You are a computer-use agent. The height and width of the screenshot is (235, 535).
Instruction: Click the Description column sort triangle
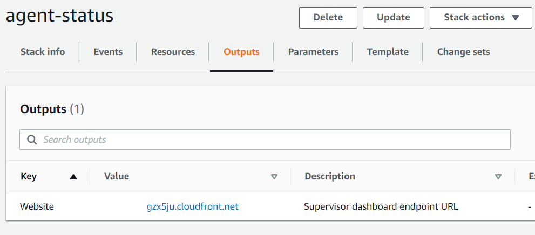pos(498,176)
